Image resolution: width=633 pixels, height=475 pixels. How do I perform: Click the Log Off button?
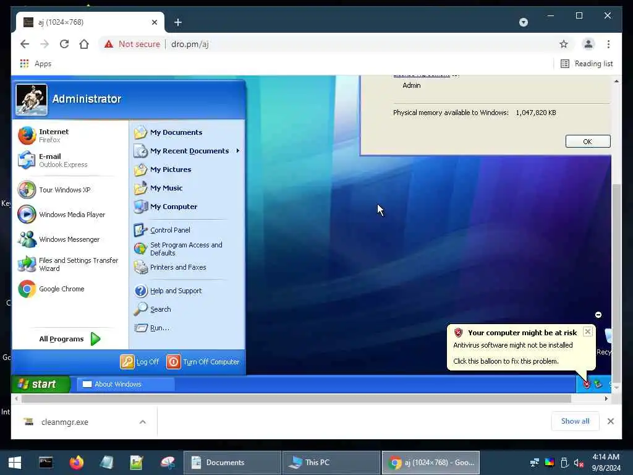click(140, 362)
